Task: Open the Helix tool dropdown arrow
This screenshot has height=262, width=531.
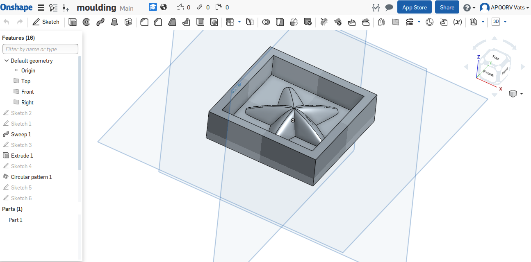Action: (419, 22)
